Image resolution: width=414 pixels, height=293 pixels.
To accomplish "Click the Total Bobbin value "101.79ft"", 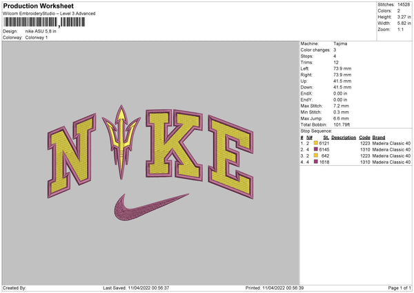I will click(342, 124).
